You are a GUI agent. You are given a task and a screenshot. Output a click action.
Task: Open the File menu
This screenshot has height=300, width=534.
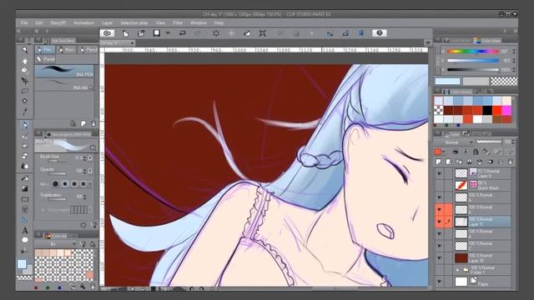pyautogui.click(x=24, y=22)
